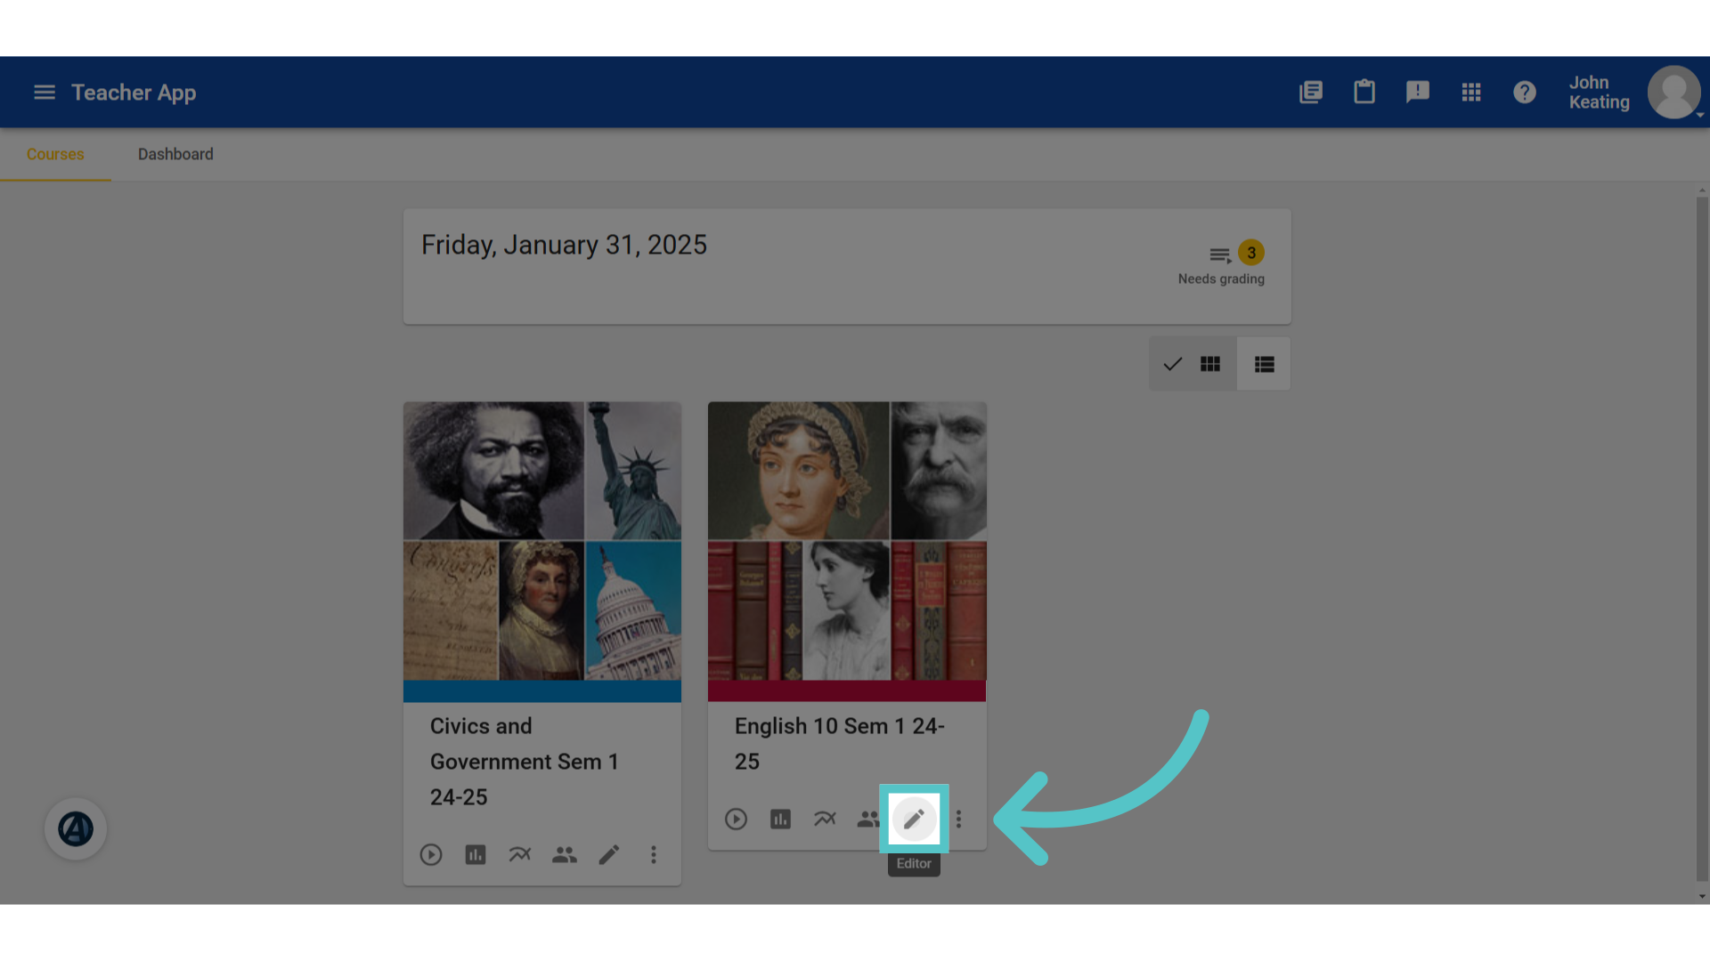Open the help question mark icon
1710x961 pixels.
point(1525,93)
